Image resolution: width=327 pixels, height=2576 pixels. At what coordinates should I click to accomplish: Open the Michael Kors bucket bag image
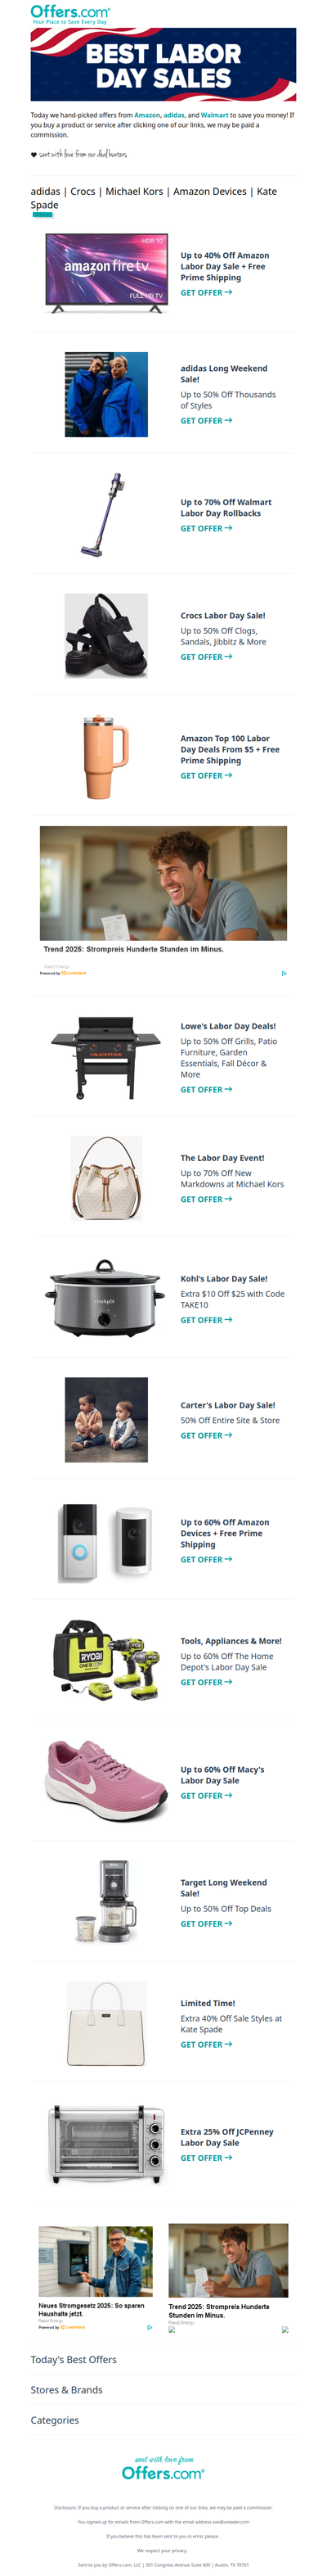point(106,1177)
